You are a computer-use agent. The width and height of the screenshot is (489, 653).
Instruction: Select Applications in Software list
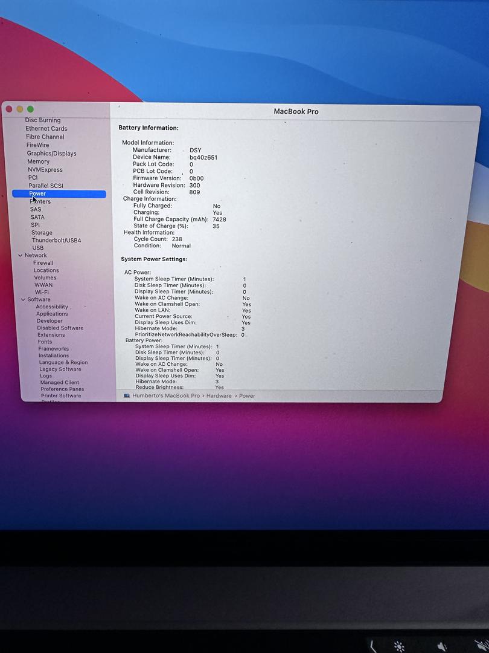pos(52,314)
